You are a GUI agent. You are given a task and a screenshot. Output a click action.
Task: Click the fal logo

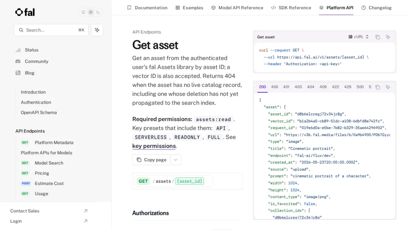pos(25,12)
